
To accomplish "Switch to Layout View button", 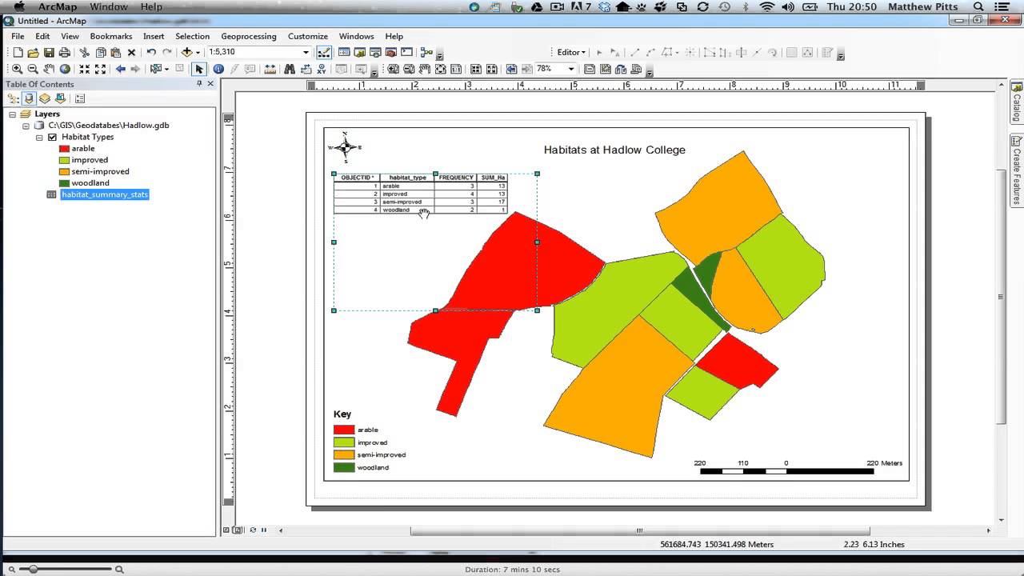I will [x=238, y=530].
